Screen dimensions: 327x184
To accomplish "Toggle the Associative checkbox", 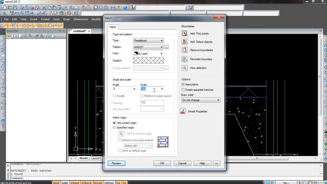I will [183, 84].
